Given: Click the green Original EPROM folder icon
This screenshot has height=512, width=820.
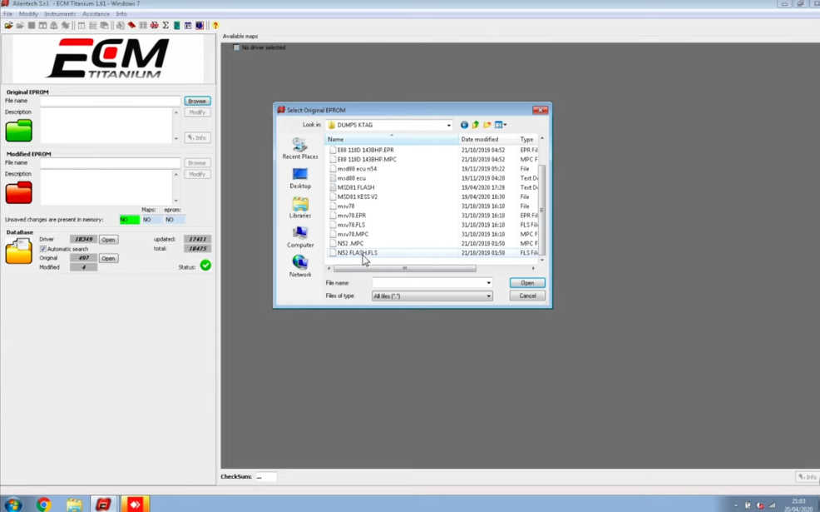Looking at the screenshot, I should (19, 131).
